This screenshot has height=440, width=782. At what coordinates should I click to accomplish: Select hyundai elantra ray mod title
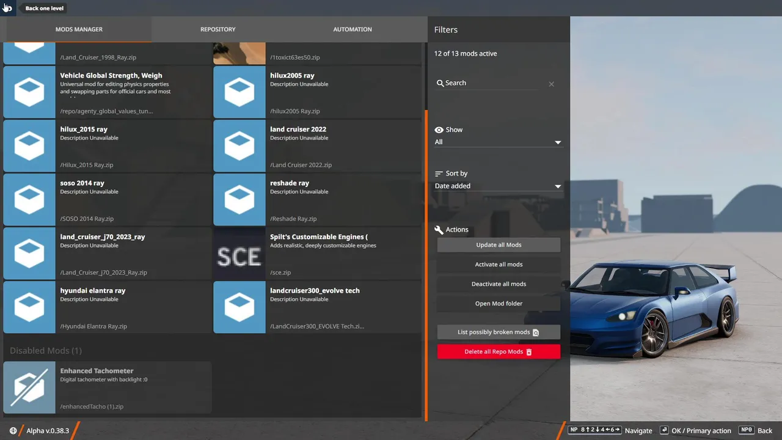point(92,291)
